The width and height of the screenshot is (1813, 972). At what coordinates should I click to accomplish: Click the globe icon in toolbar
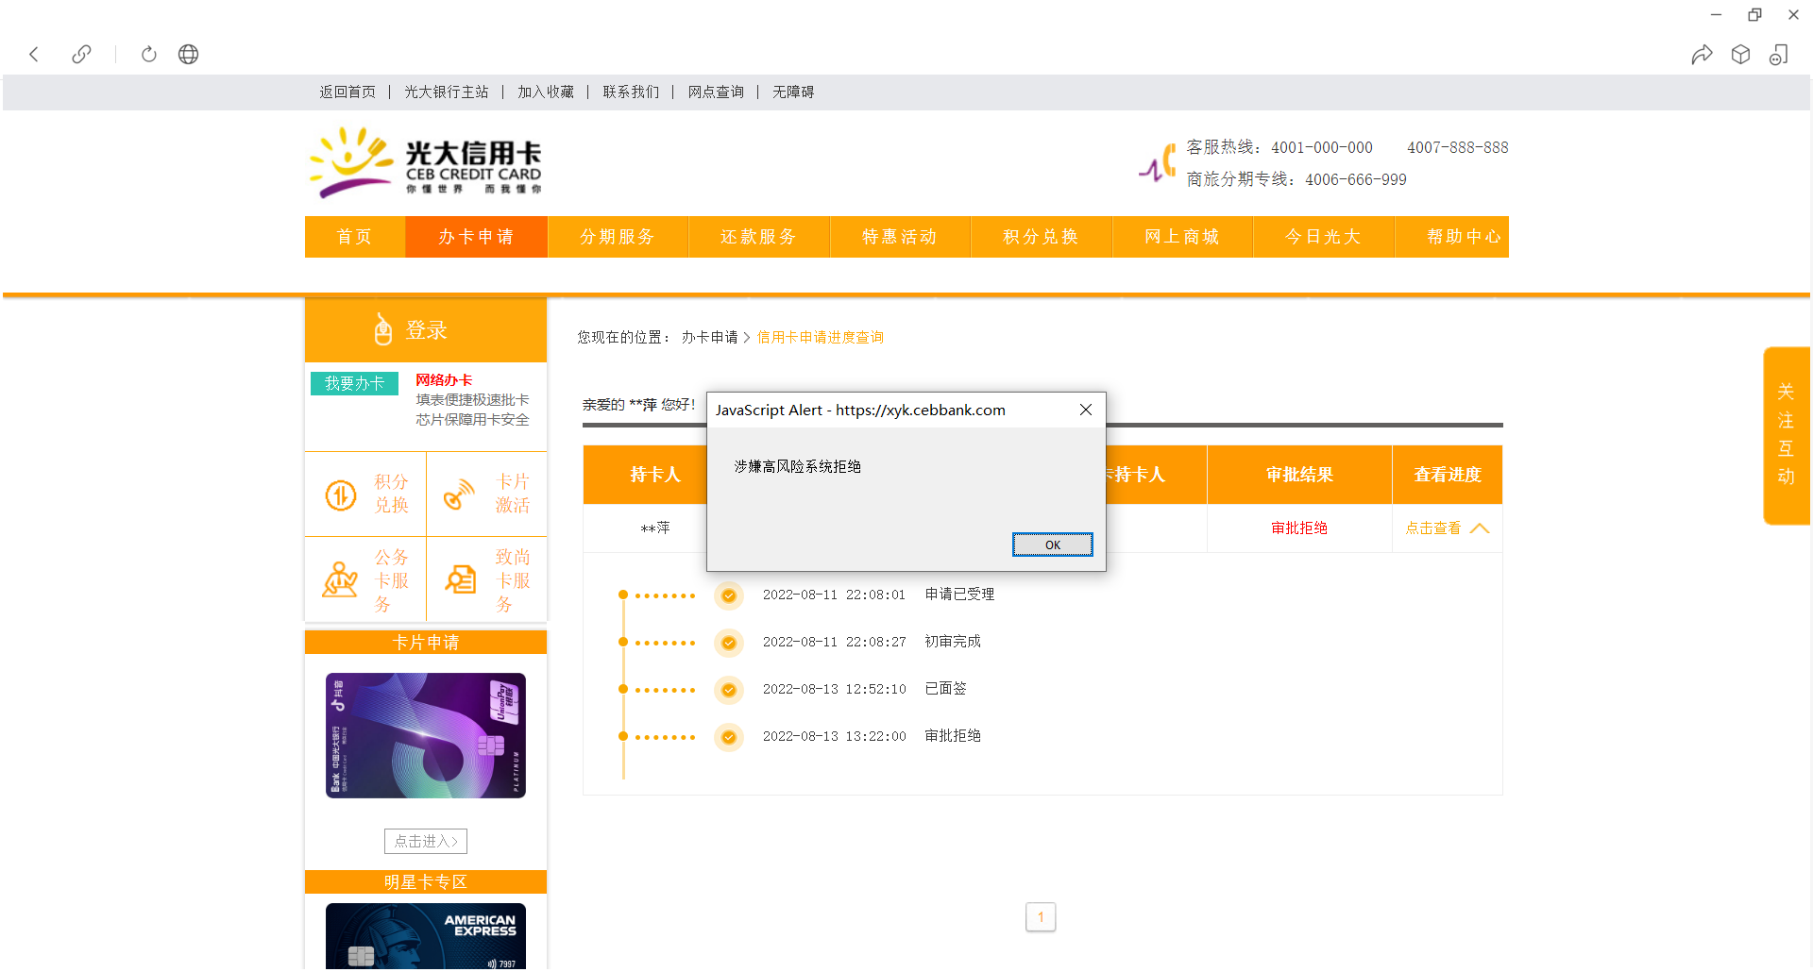pos(189,54)
